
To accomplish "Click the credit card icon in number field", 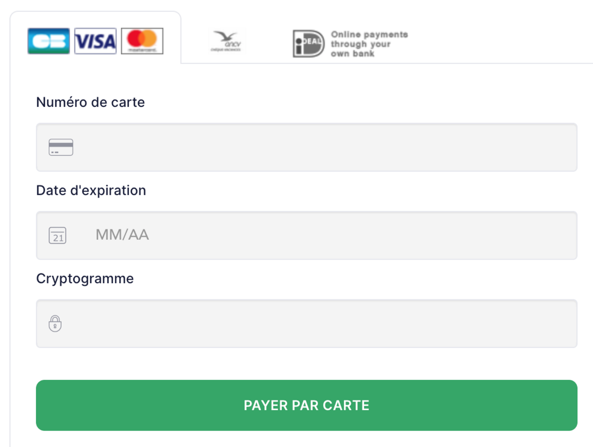I will tap(61, 147).
